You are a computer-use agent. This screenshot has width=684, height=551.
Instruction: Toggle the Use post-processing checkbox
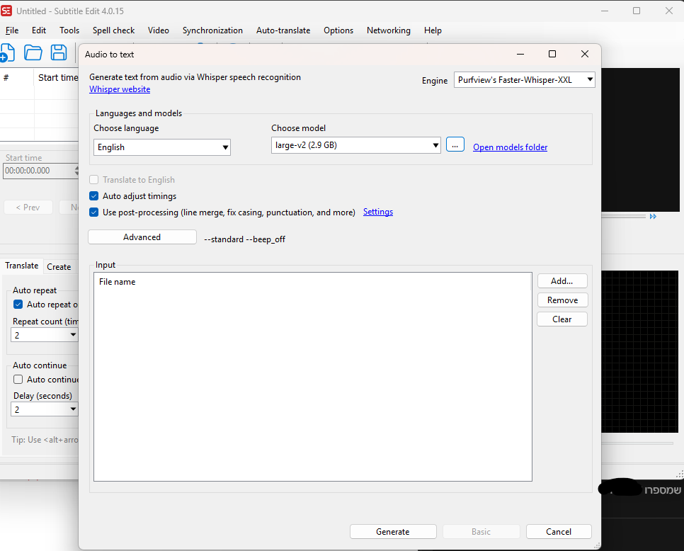tap(94, 212)
